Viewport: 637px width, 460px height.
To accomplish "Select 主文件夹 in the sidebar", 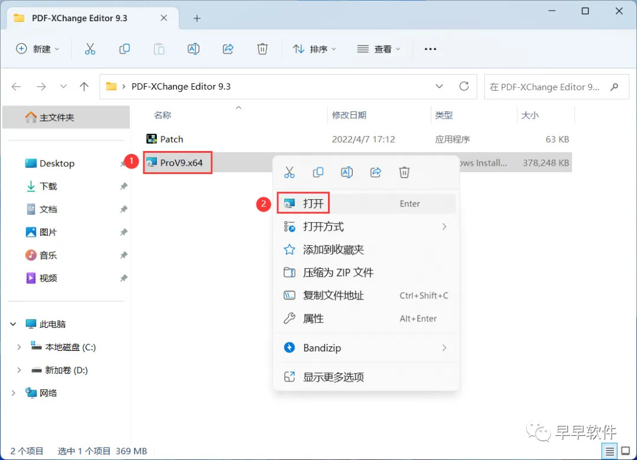I will click(x=66, y=117).
